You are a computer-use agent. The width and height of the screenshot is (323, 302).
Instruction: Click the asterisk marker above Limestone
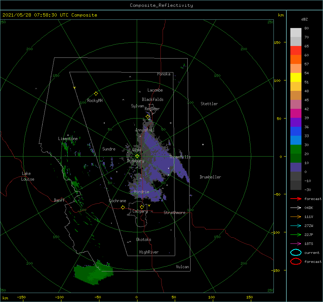point(68,135)
